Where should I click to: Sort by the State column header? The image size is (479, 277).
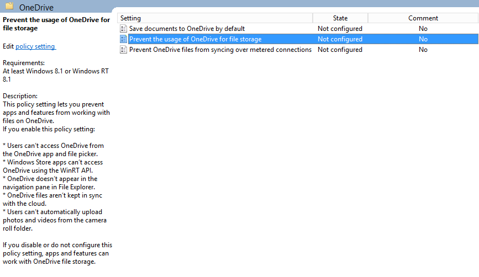(x=340, y=18)
